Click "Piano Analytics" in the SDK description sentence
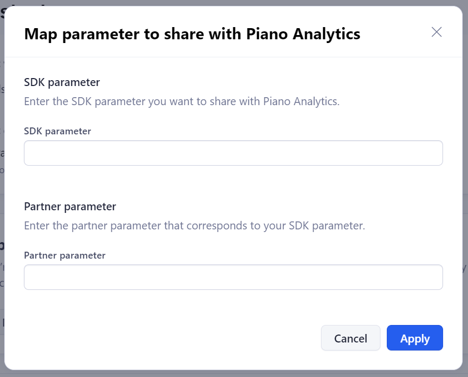 pos(300,101)
